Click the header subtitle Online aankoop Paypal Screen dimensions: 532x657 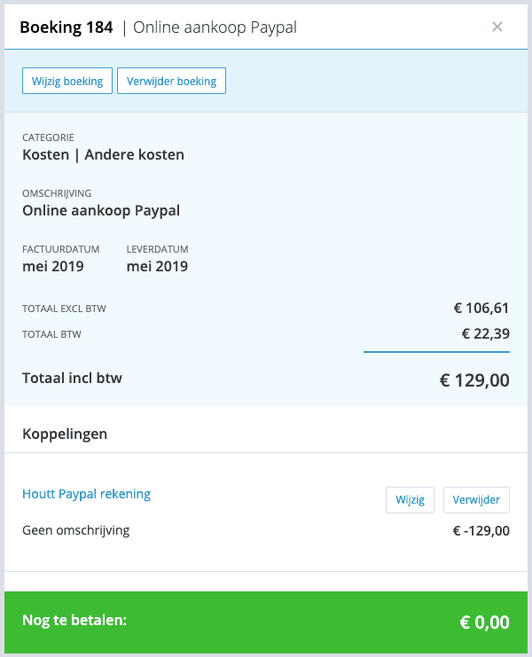(215, 27)
